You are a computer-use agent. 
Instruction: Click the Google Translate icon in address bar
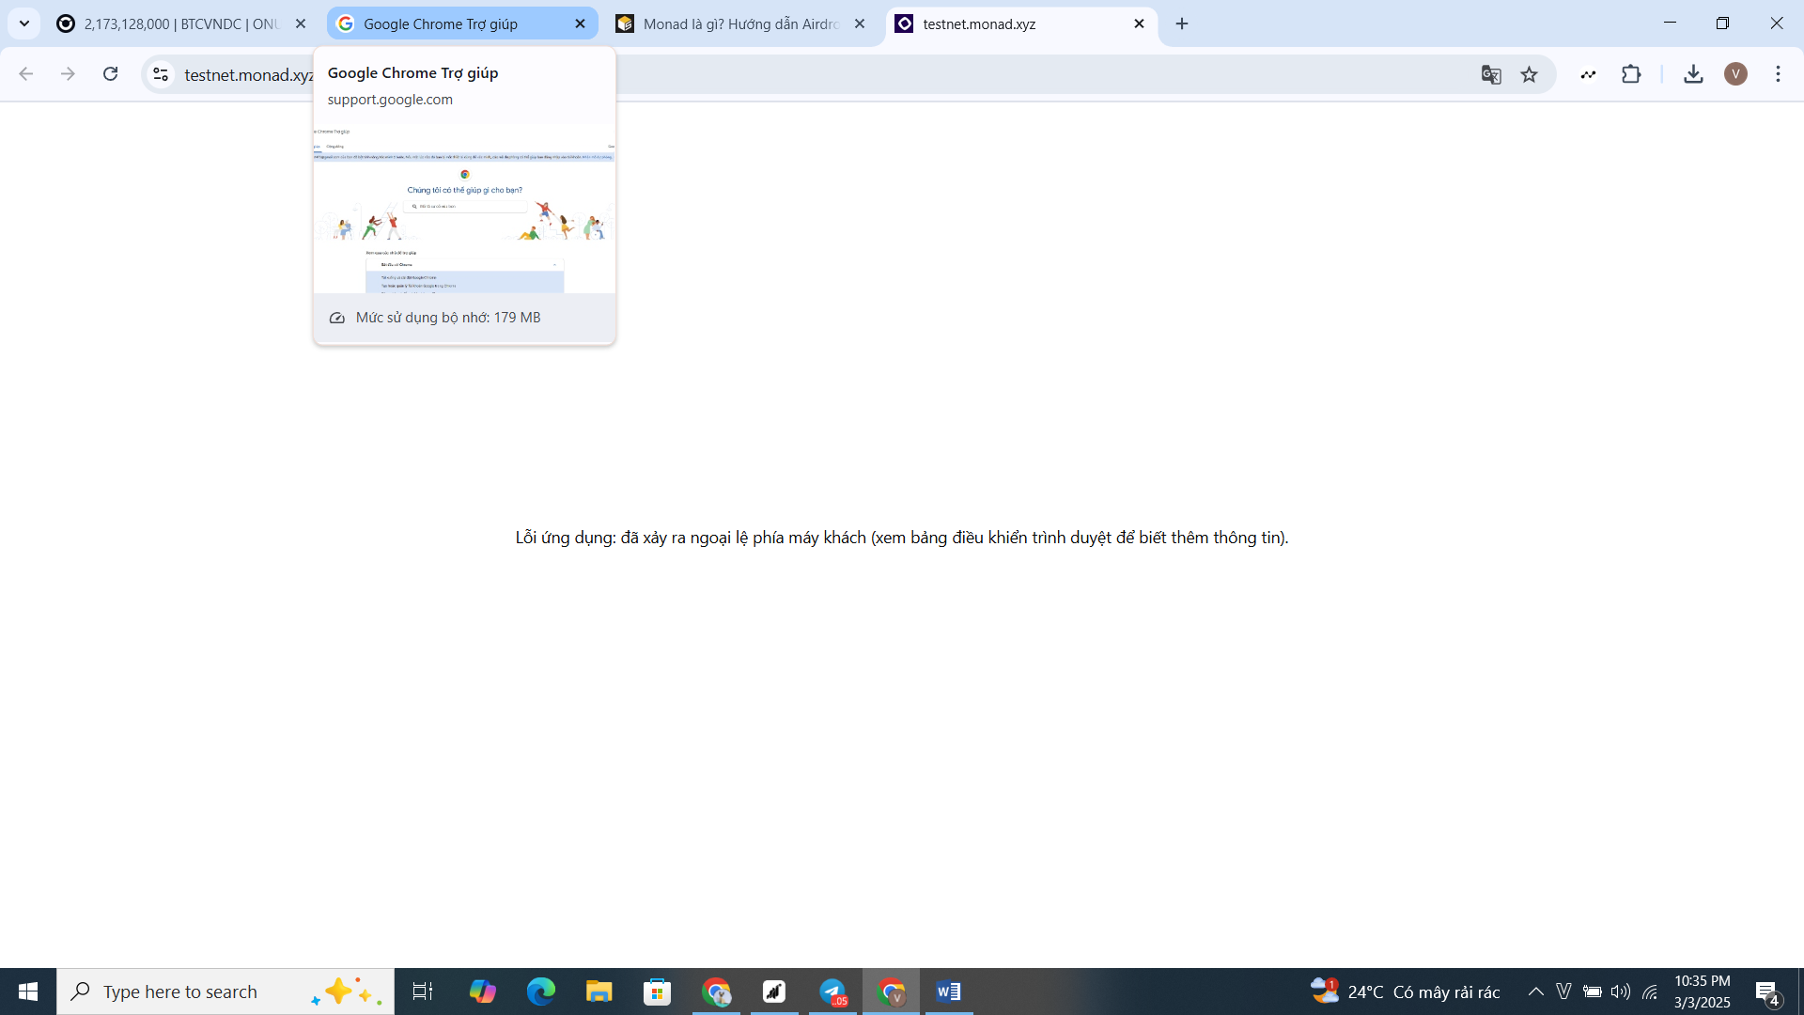point(1491,74)
